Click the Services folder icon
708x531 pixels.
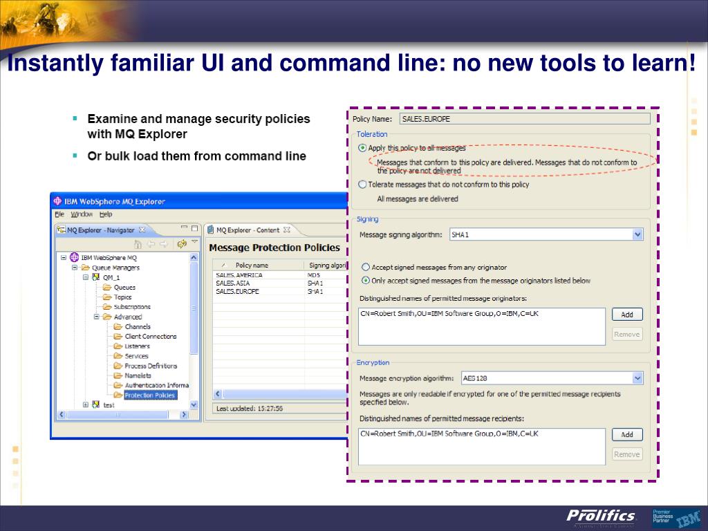118,356
